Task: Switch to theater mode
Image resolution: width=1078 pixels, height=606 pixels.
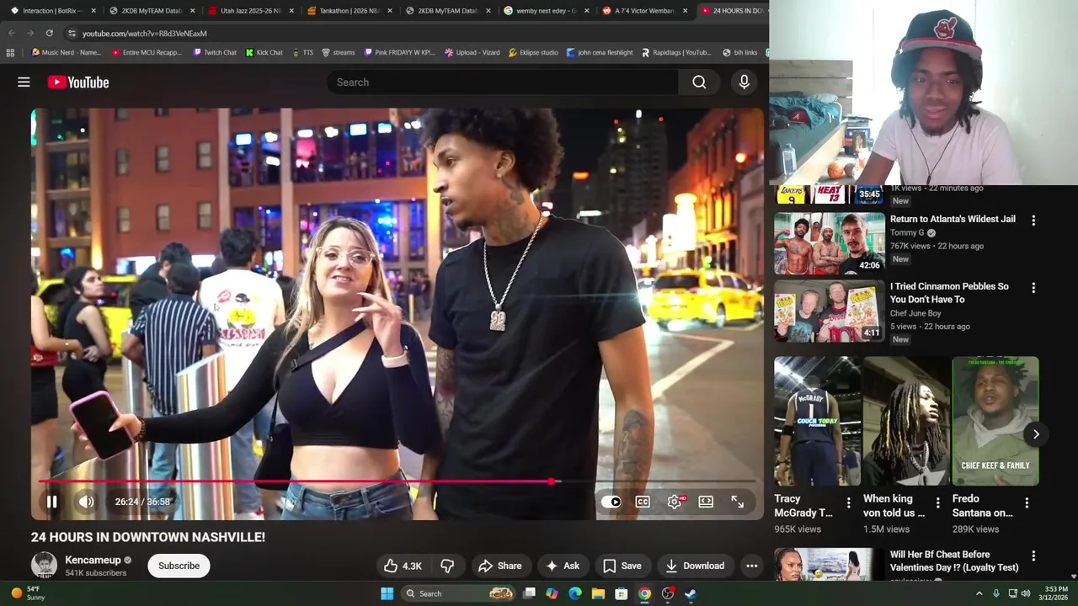Action: [706, 502]
